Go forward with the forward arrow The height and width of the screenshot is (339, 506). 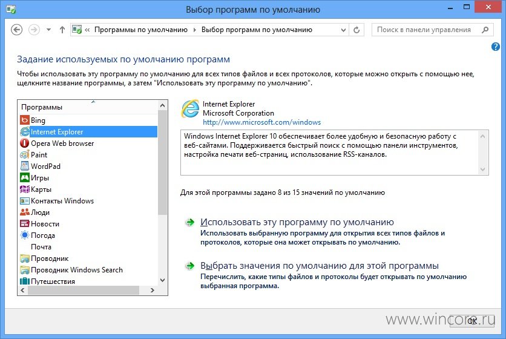[x=34, y=30]
